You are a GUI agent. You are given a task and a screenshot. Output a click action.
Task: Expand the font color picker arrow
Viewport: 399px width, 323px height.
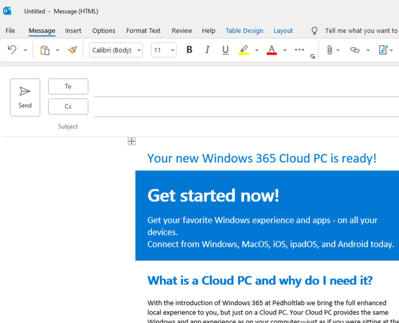coord(285,50)
